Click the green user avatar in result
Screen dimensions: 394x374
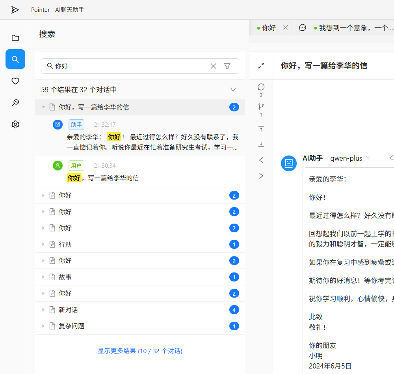tap(58, 165)
